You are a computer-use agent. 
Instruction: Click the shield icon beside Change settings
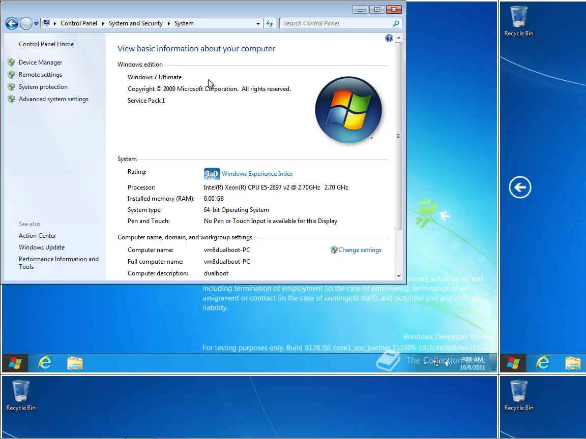[x=334, y=250]
